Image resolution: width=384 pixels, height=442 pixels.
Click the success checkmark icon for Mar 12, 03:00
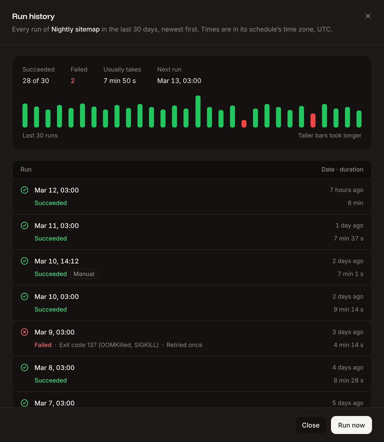pos(24,190)
